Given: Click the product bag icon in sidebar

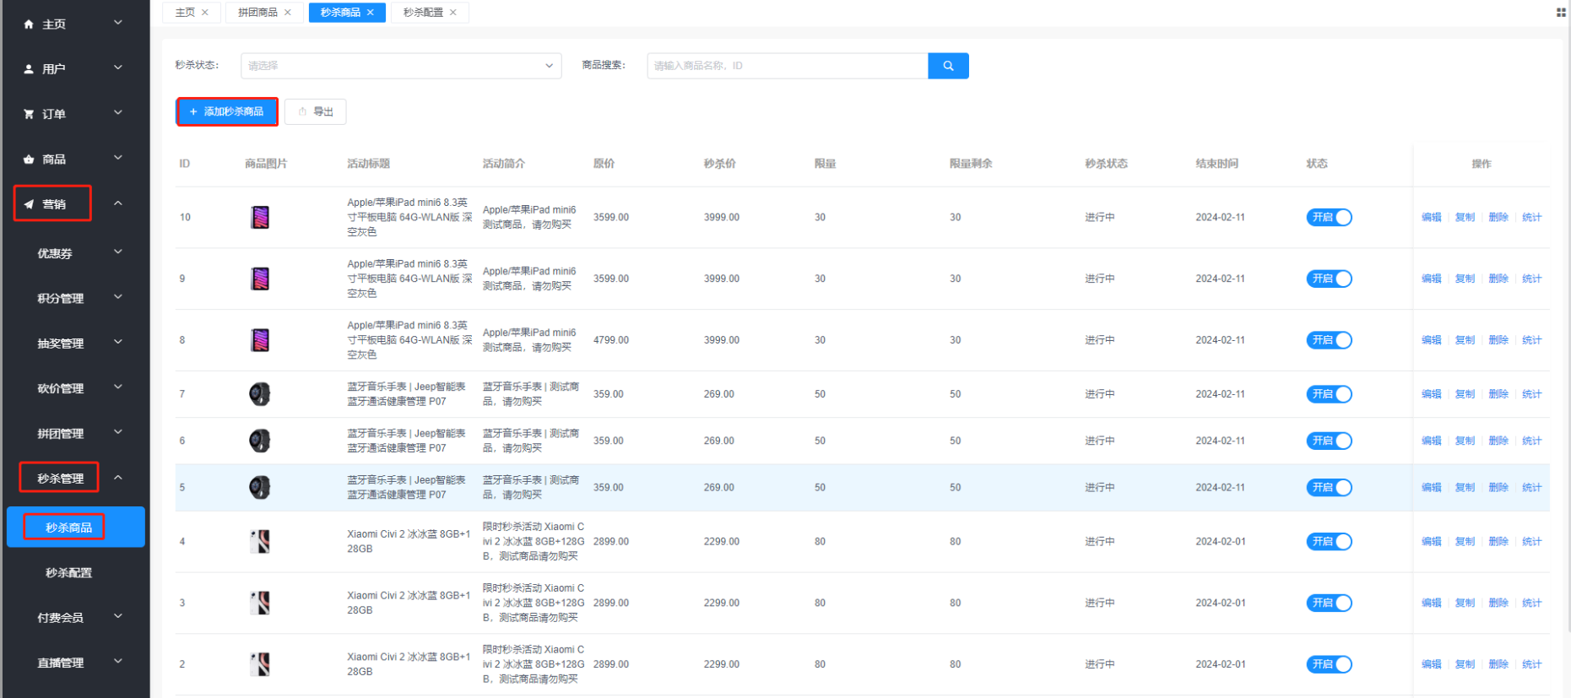Looking at the screenshot, I should [29, 160].
